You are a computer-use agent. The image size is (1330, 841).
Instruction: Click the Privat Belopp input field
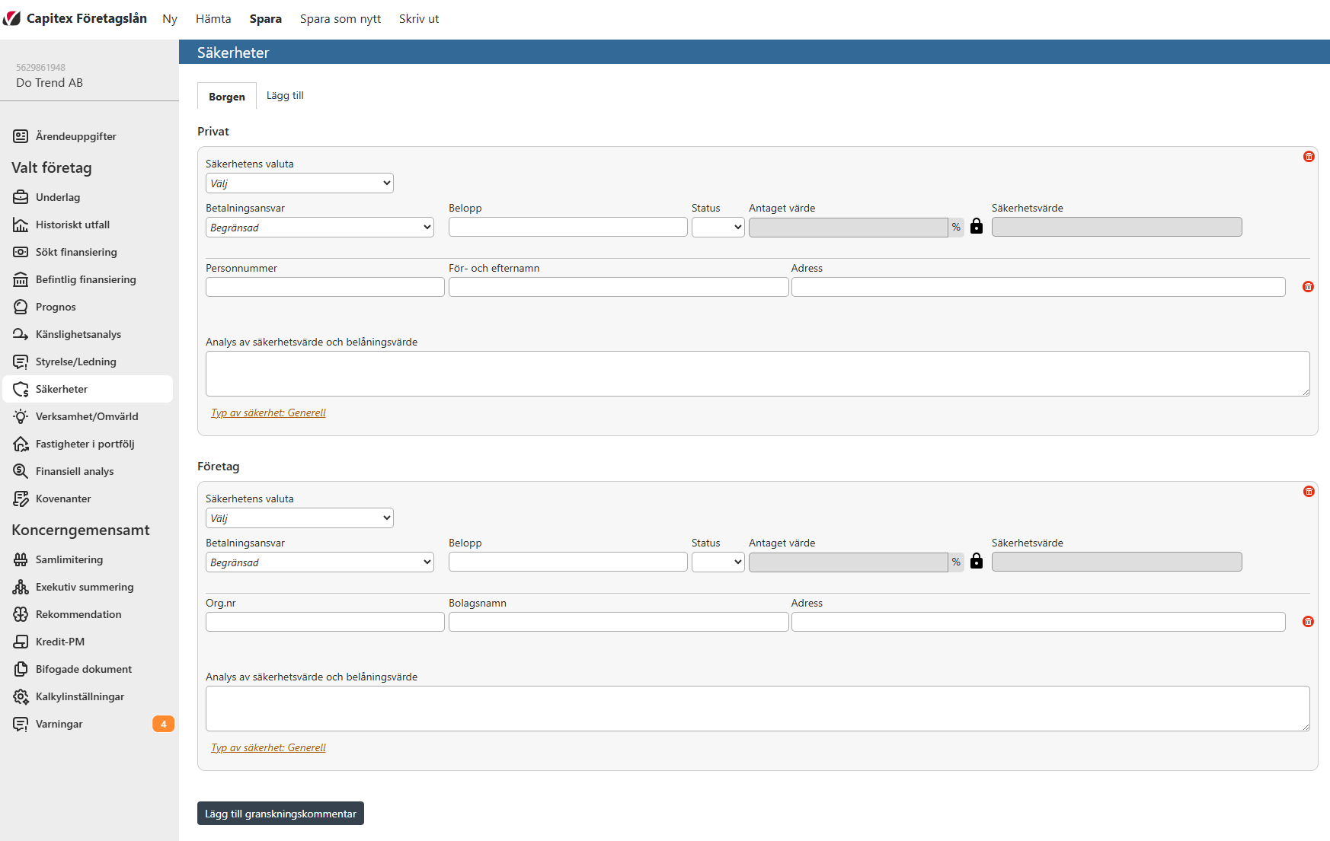point(568,227)
